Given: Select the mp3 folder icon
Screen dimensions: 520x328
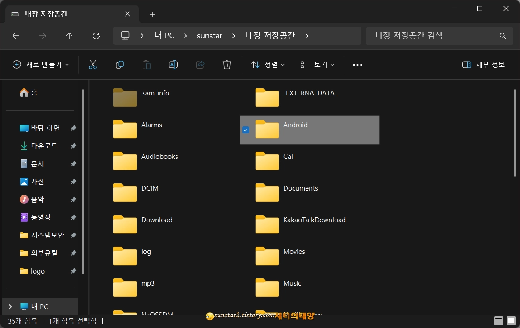Looking at the screenshot, I should pos(125,287).
